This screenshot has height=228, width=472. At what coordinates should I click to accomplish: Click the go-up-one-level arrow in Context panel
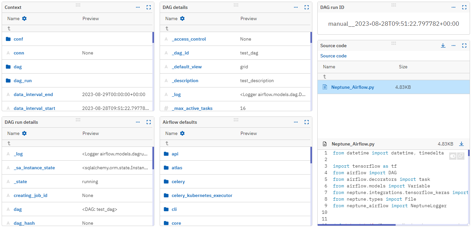[x=9, y=28]
